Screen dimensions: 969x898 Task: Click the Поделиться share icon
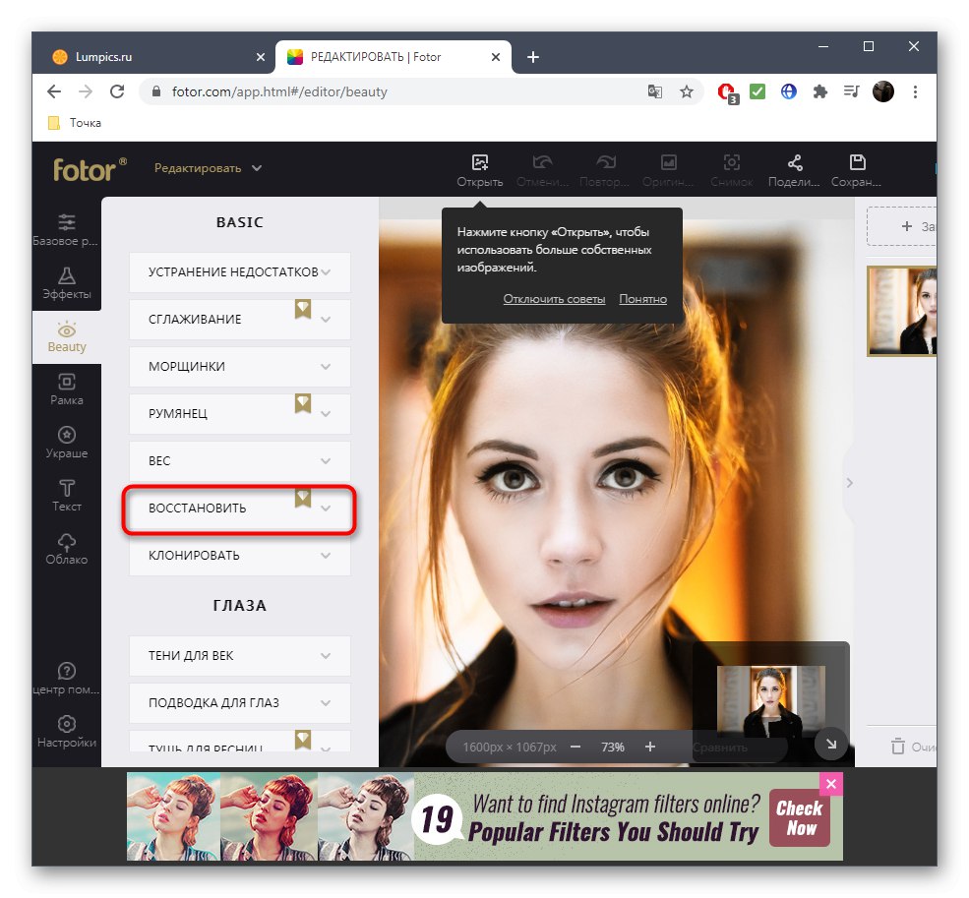tap(794, 170)
